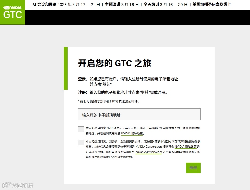Click banner text AI 会议和展览 2025 年 3 月 17 — 21 日

point(66,5)
